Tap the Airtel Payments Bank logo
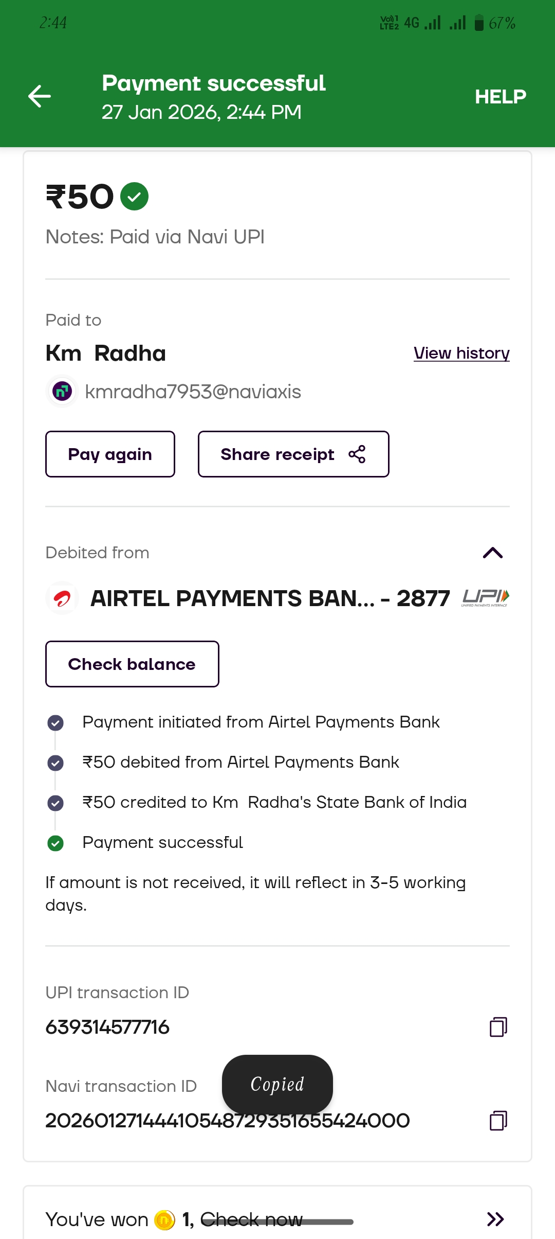Viewport: 555px width, 1239px height. [62, 598]
